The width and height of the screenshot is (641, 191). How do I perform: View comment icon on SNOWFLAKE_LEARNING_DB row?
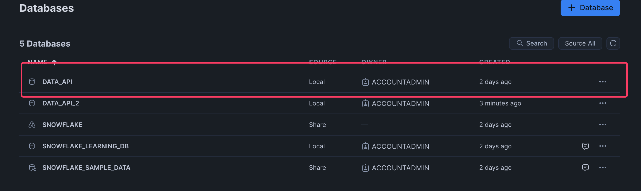pos(585,146)
